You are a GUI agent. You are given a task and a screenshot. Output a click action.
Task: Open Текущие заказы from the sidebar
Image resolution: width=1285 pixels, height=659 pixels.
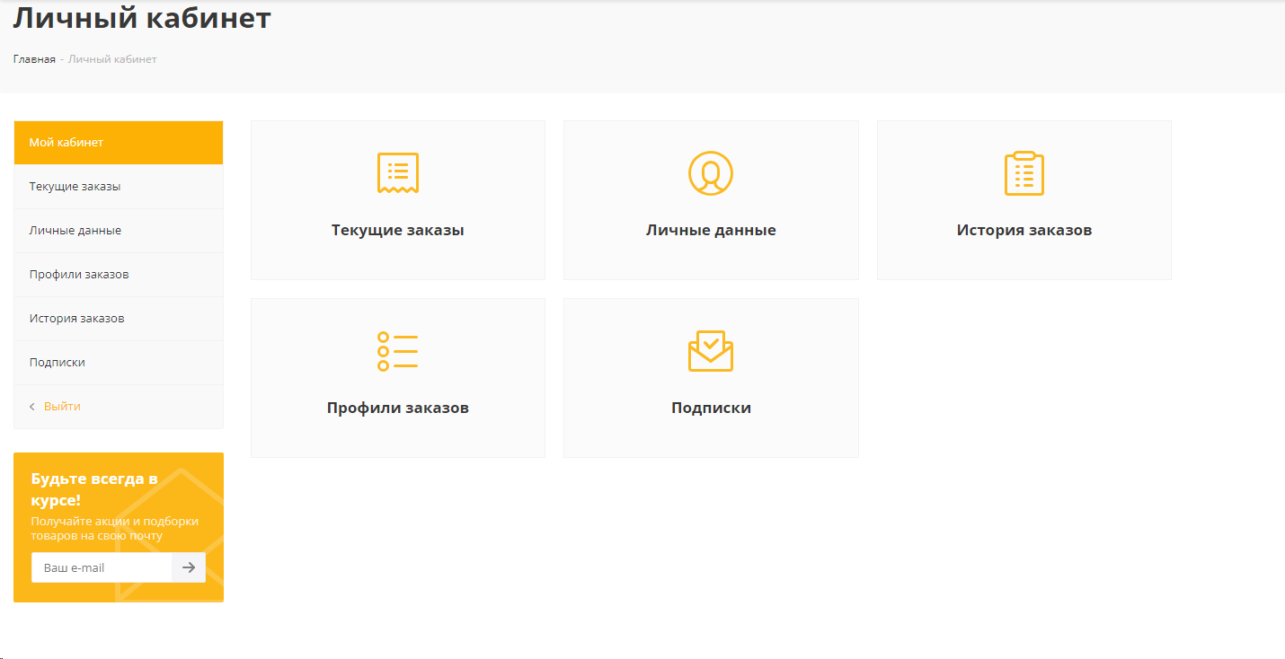pos(75,187)
